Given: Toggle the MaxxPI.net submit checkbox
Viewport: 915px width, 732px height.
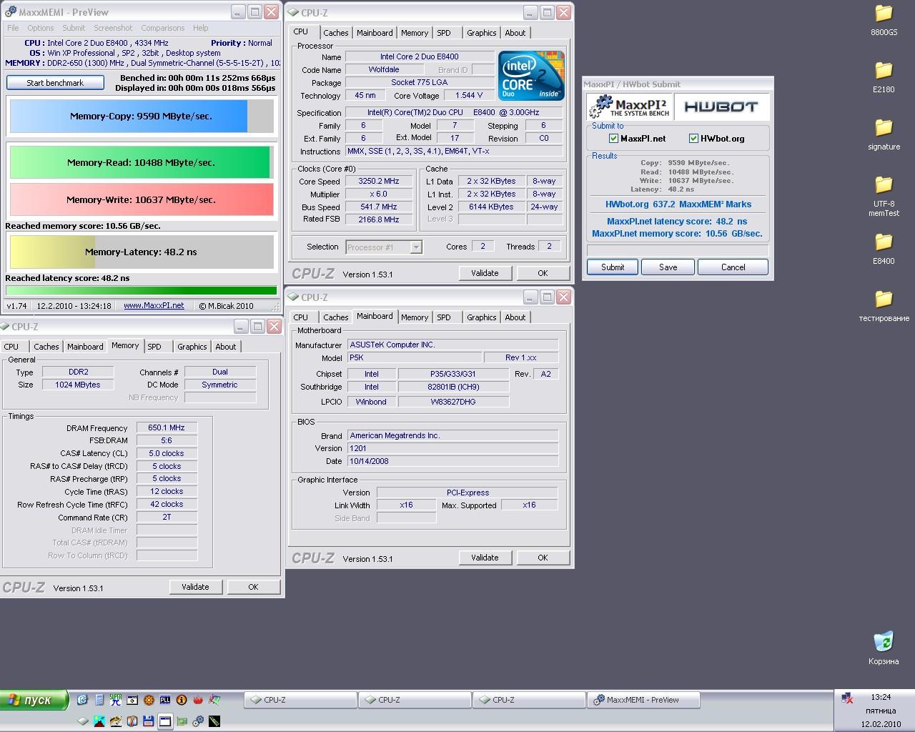Looking at the screenshot, I should click(613, 139).
